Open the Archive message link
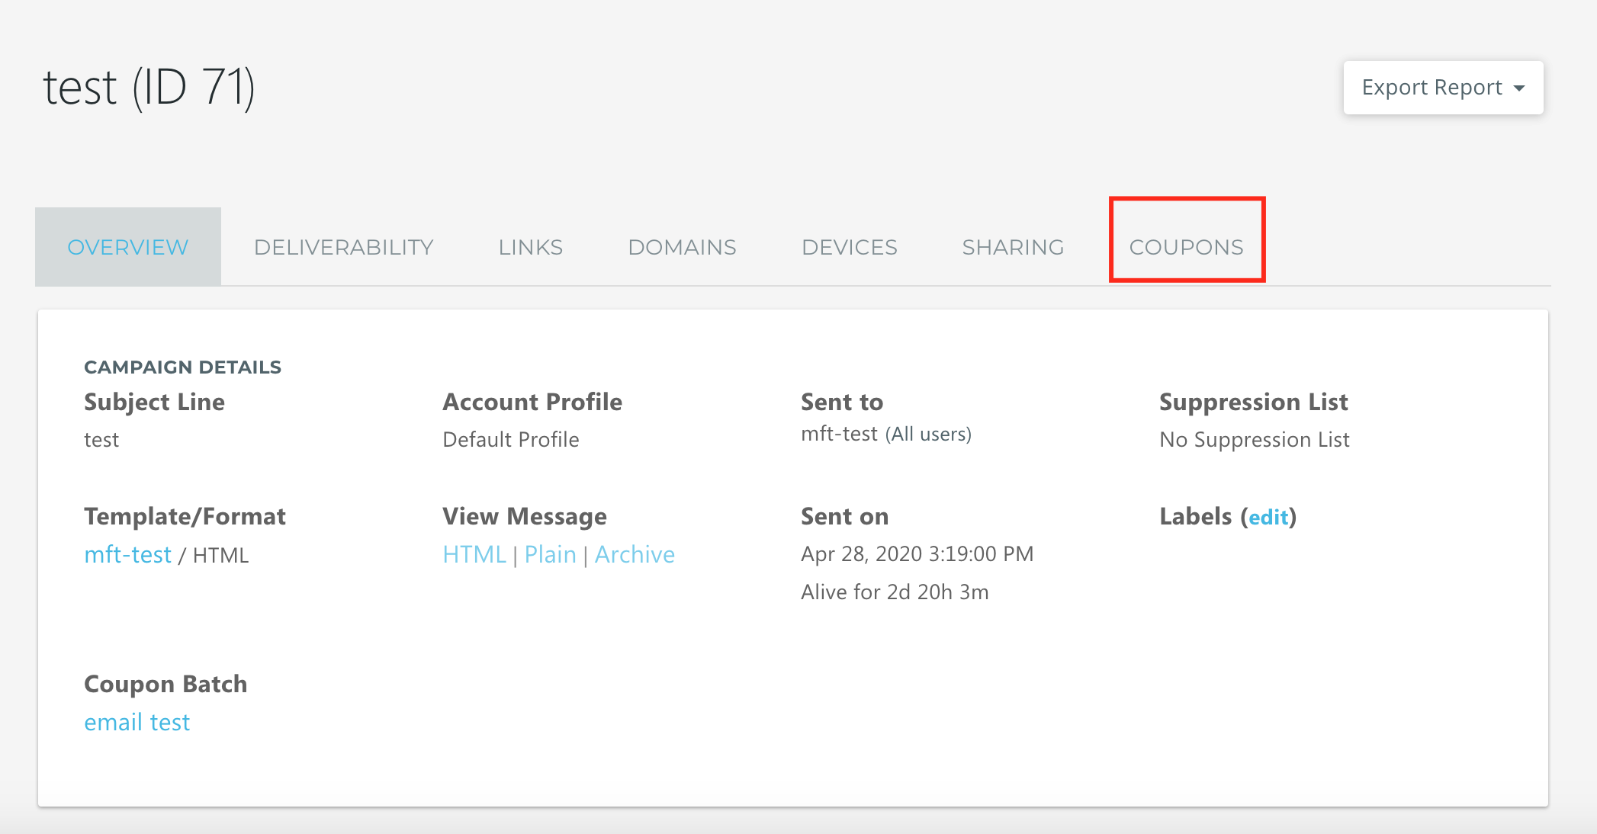The image size is (1597, 834). click(635, 554)
